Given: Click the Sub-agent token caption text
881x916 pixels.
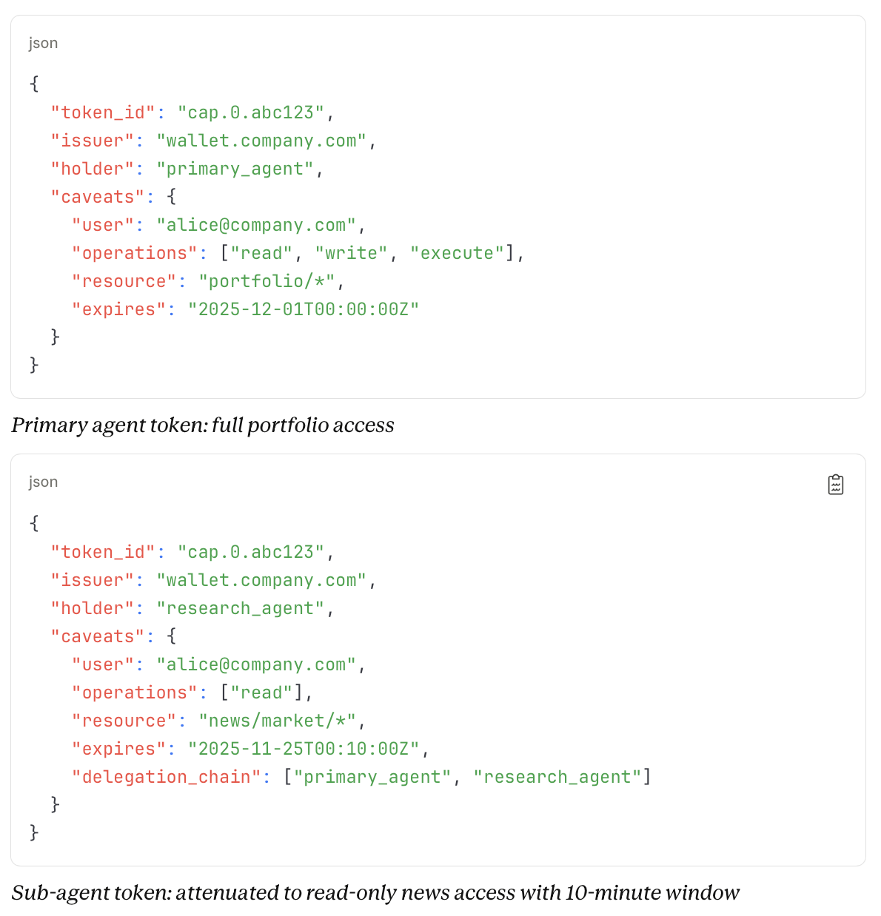Looking at the screenshot, I should (x=375, y=893).
